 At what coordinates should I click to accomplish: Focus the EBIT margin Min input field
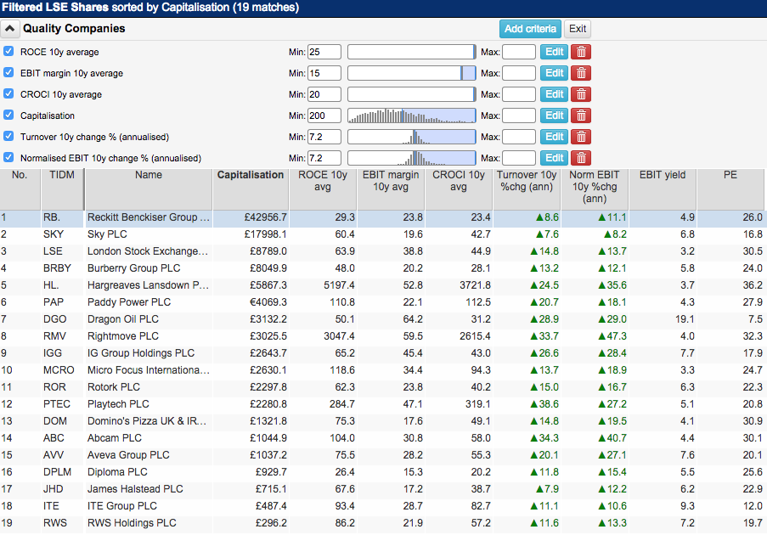point(324,73)
